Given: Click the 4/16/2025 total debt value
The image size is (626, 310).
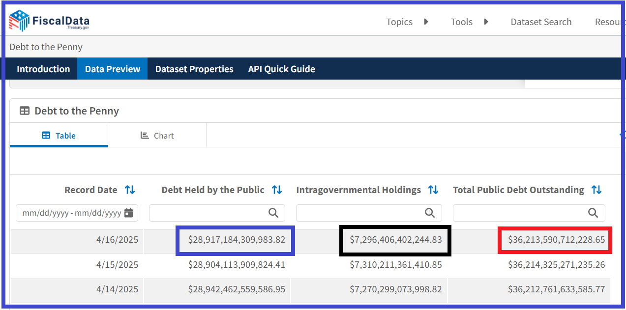Looking at the screenshot, I should (556, 240).
